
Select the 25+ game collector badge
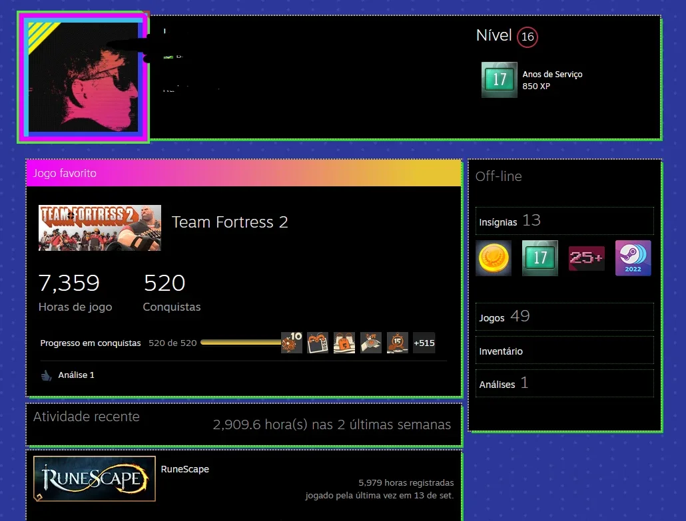(x=586, y=258)
